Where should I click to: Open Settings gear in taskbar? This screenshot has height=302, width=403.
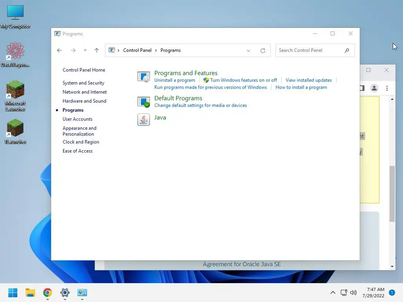pos(65,293)
